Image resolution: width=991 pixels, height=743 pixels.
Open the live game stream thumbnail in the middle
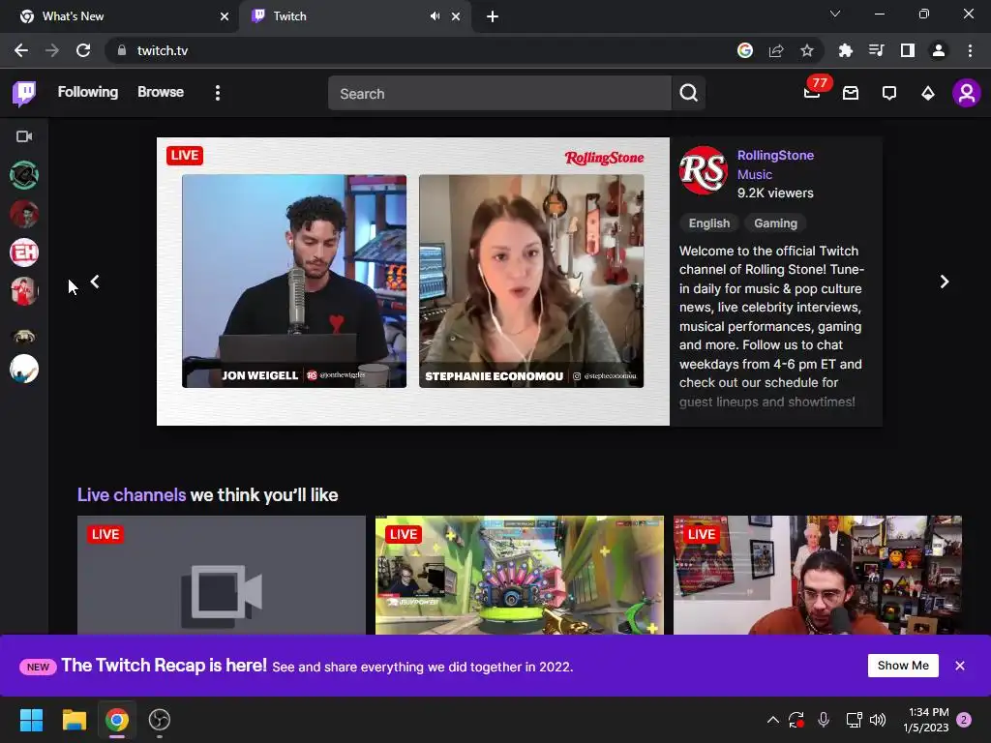tap(520, 576)
